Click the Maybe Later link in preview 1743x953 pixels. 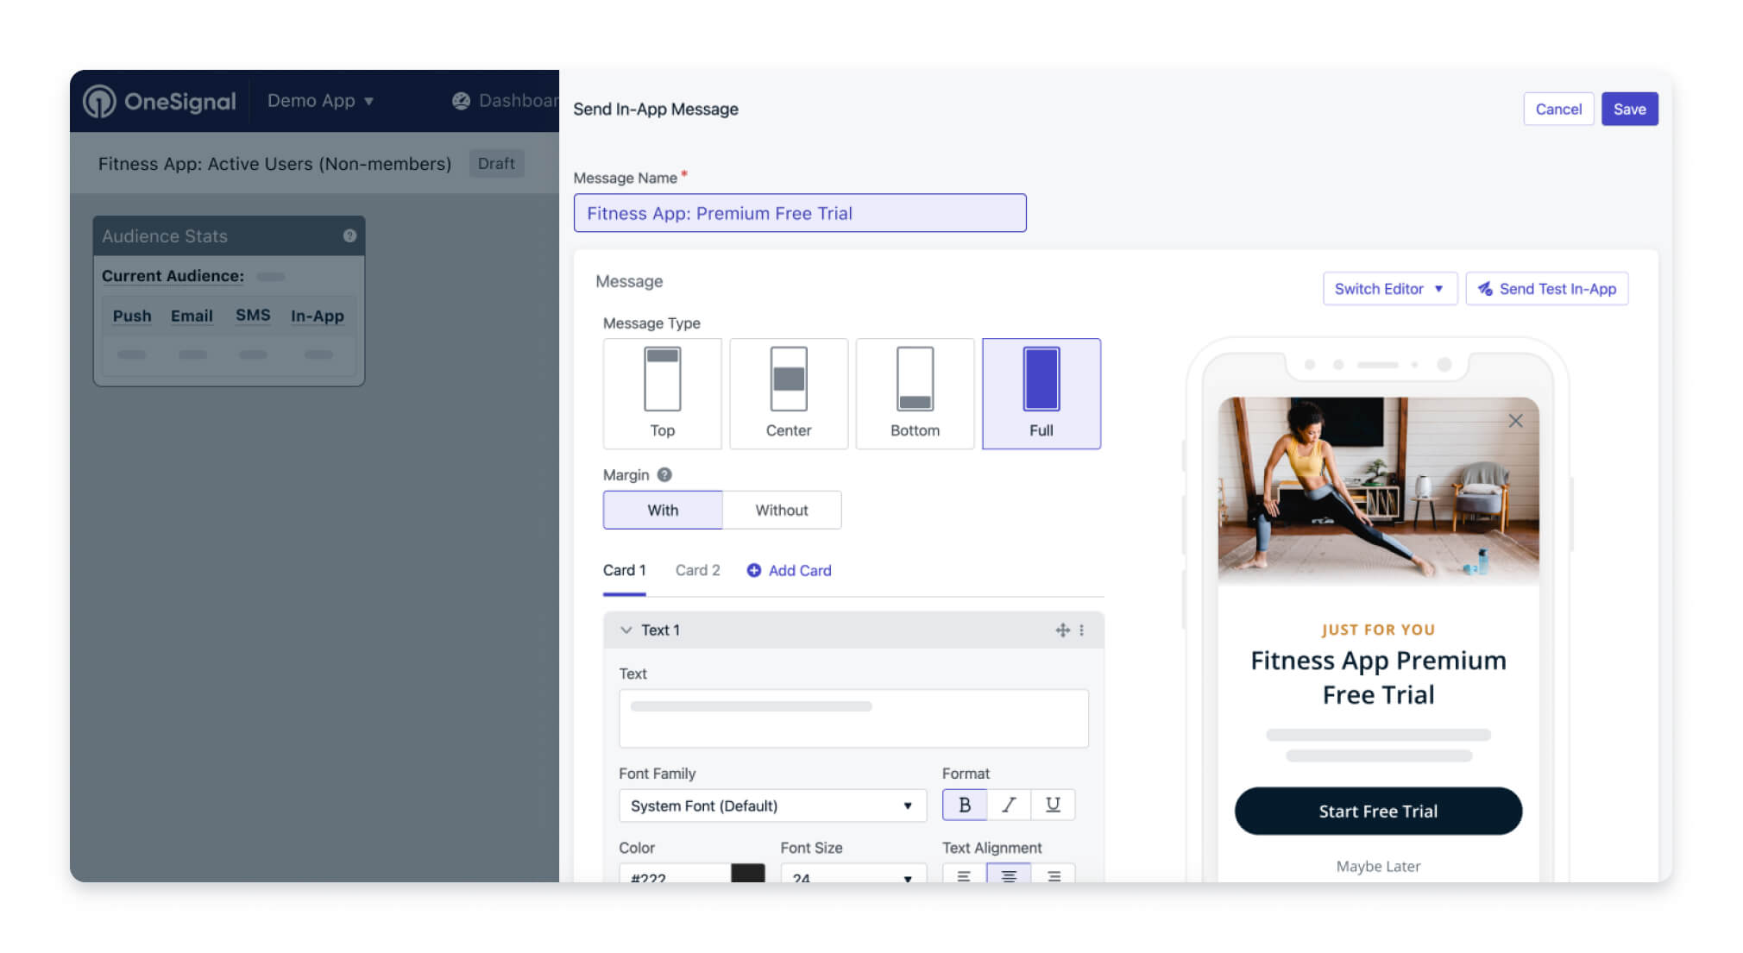point(1378,866)
